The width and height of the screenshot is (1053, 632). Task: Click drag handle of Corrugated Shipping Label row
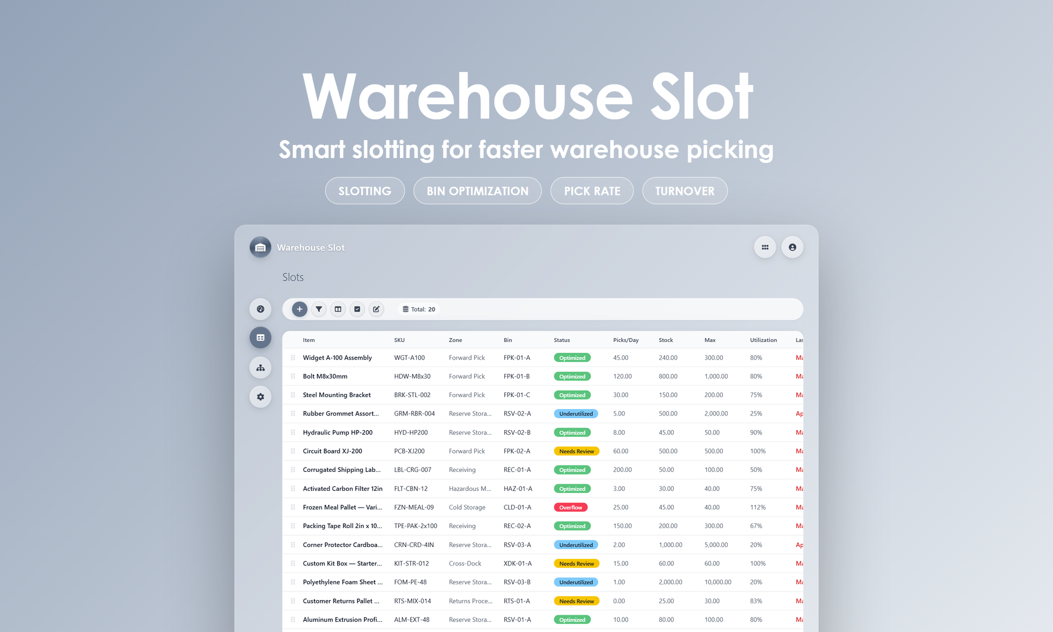click(x=293, y=470)
